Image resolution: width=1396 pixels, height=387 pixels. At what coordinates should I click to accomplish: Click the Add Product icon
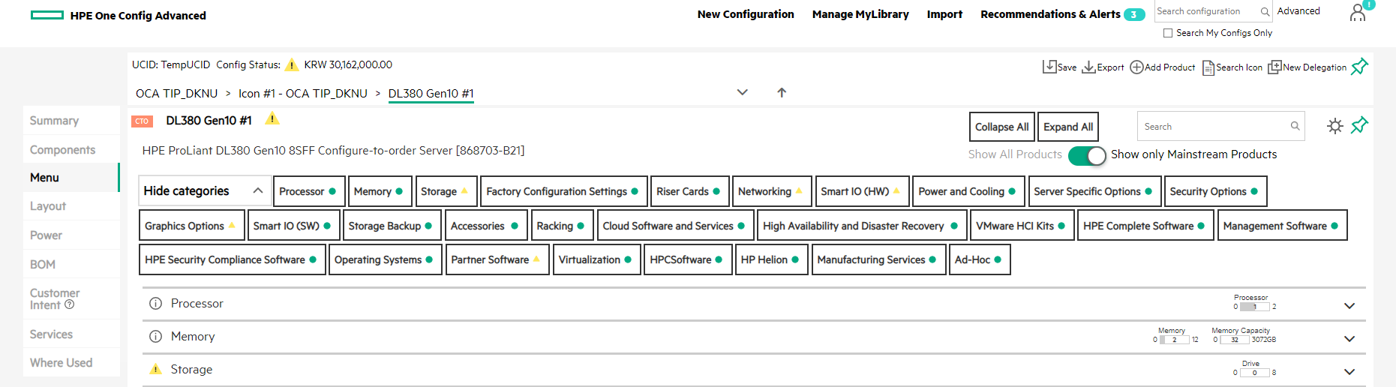click(1136, 67)
